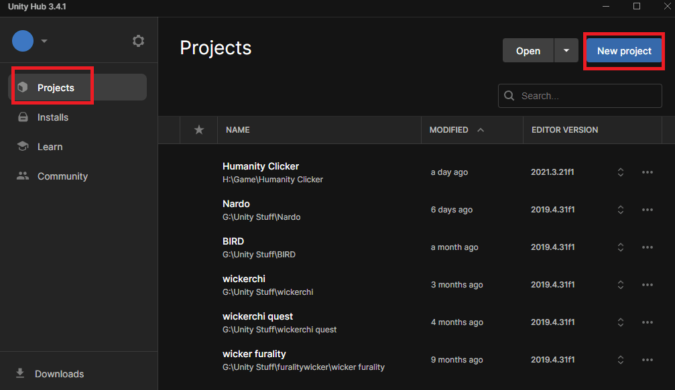The width and height of the screenshot is (675, 390).
Task: Open the Open button's dropdown arrow
Action: [x=566, y=50]
